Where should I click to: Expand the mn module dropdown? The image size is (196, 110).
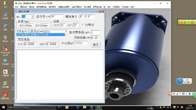coord(32,17)
